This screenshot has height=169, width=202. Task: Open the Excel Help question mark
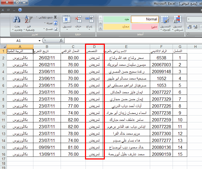[20, 10]
